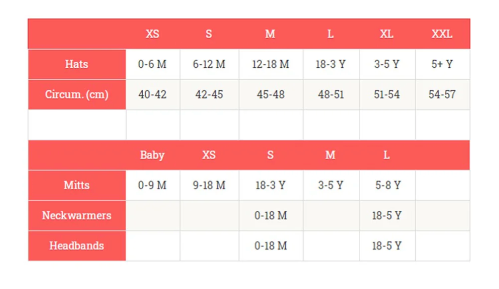The width and height of the screenshot is (499, 289).
Task: Click the 54-57 circumference cell
Action: click(442, 95)
